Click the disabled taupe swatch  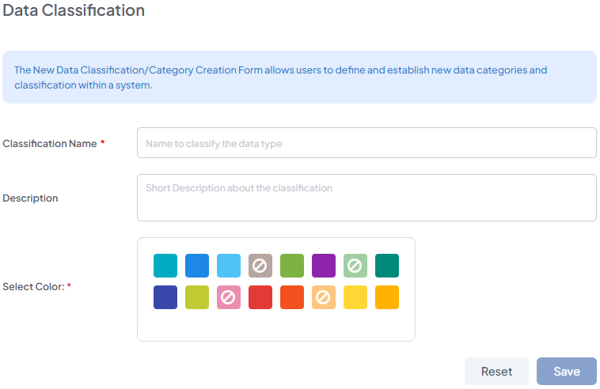(260, 266)
